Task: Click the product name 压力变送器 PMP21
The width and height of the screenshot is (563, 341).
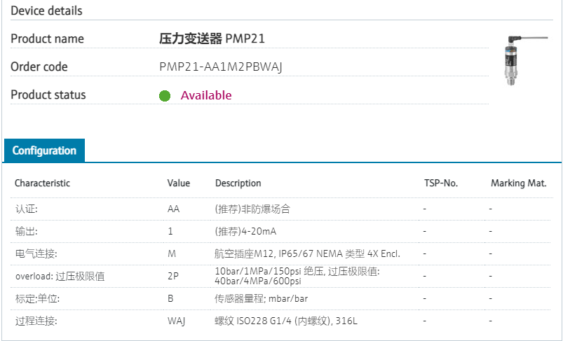Action: 212,39
